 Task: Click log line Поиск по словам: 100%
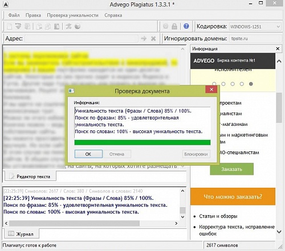click(x=71, y=212)
